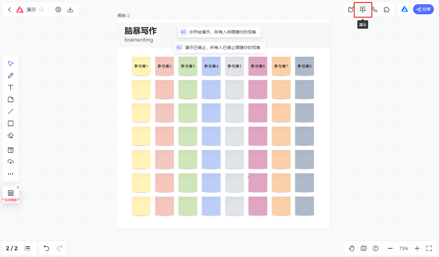Screen dimensions: 439x257
Task: Zoom out with the minus button
Action: pos(390,248)
